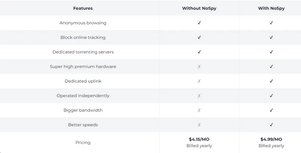Image resolution: width=301 pixels, height=153 pixels.
Task: Click the Anonymous browsing checkmark under With NoSpy
Action: coord(271,23)
